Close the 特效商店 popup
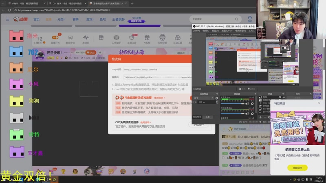 [x=319, y=103]
